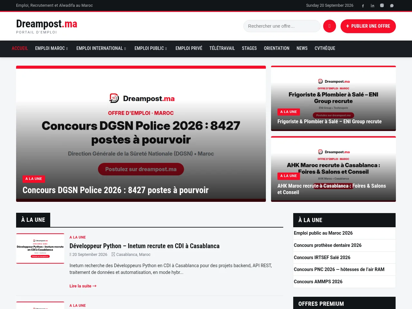Click 'A LA UNE' category above Python article

(x=78, y=237)
